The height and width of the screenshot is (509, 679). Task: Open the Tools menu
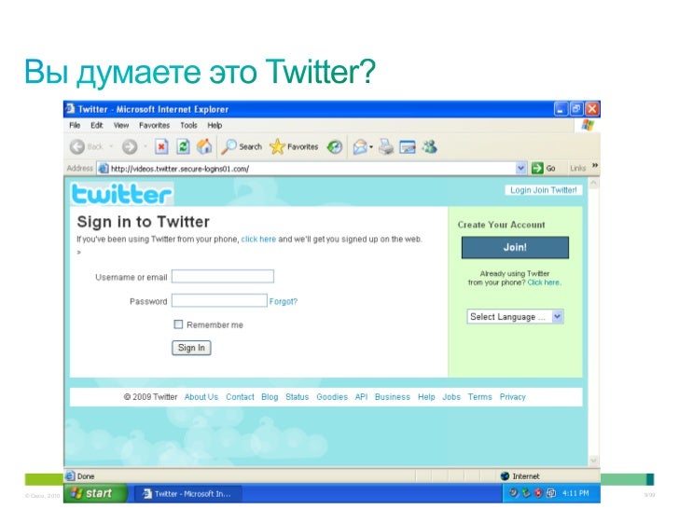[188, 125]
